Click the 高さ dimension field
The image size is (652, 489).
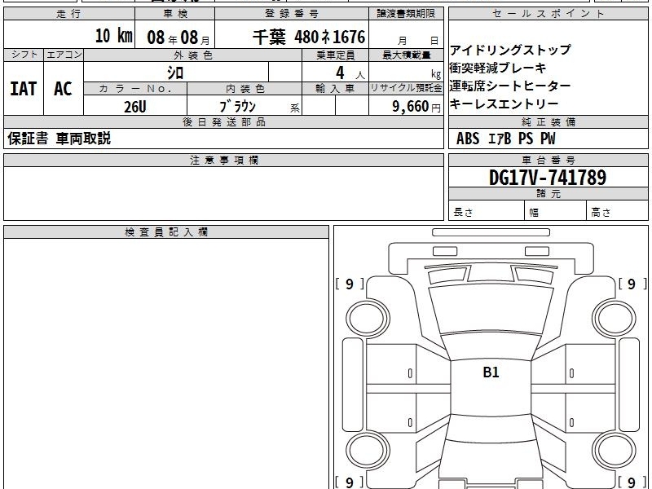(x=617, y=210)
